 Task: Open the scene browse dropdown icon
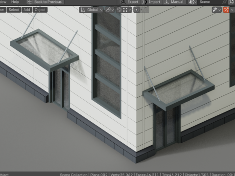(192, 2)
